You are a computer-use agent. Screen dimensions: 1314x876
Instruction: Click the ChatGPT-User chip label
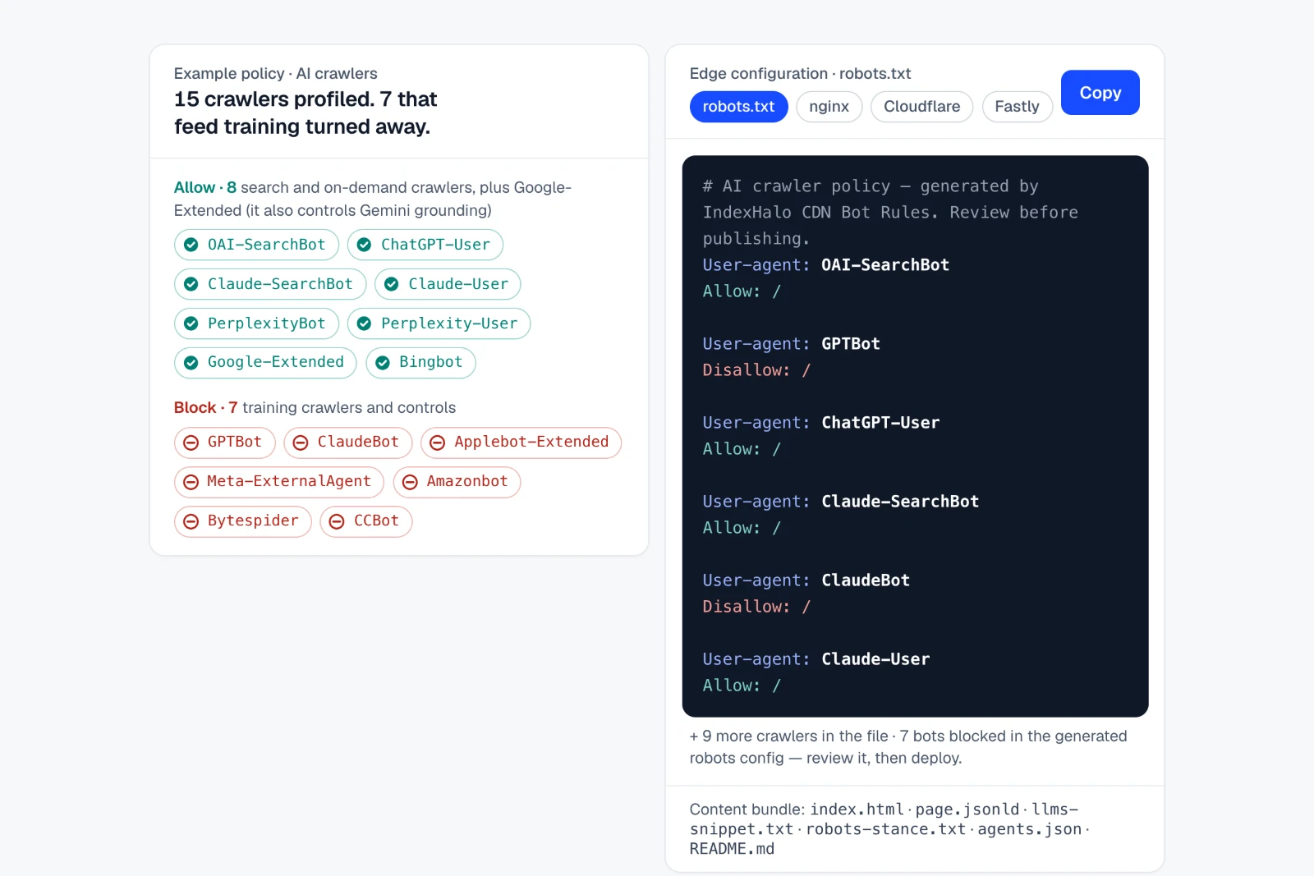tap(435, 245)
